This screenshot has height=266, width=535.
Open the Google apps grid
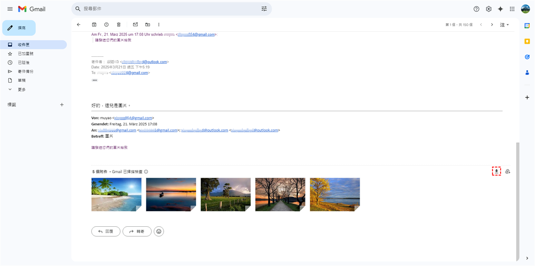(x=512, y=9)
